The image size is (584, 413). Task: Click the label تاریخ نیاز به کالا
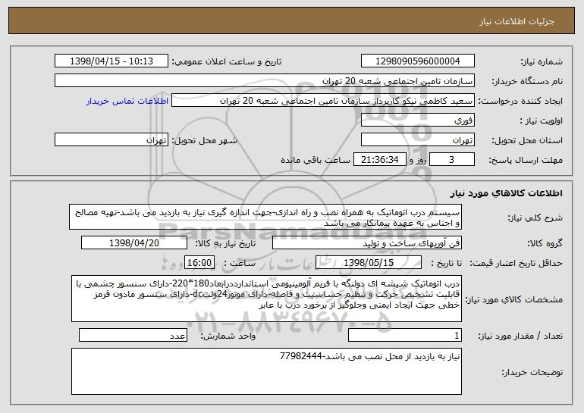point(225,243)
